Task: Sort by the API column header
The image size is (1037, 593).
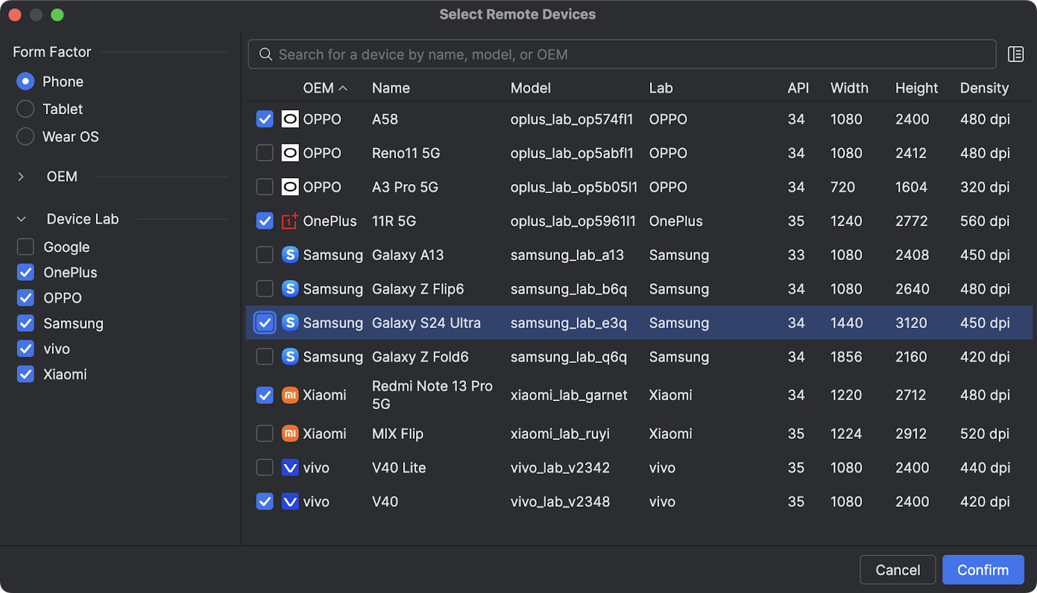Action: pos(798,88)
